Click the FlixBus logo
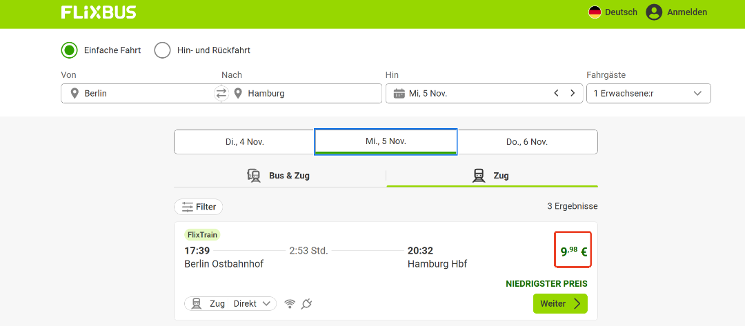Image resolution: width=745 pixels, height=326 pixels. (99, 12)
